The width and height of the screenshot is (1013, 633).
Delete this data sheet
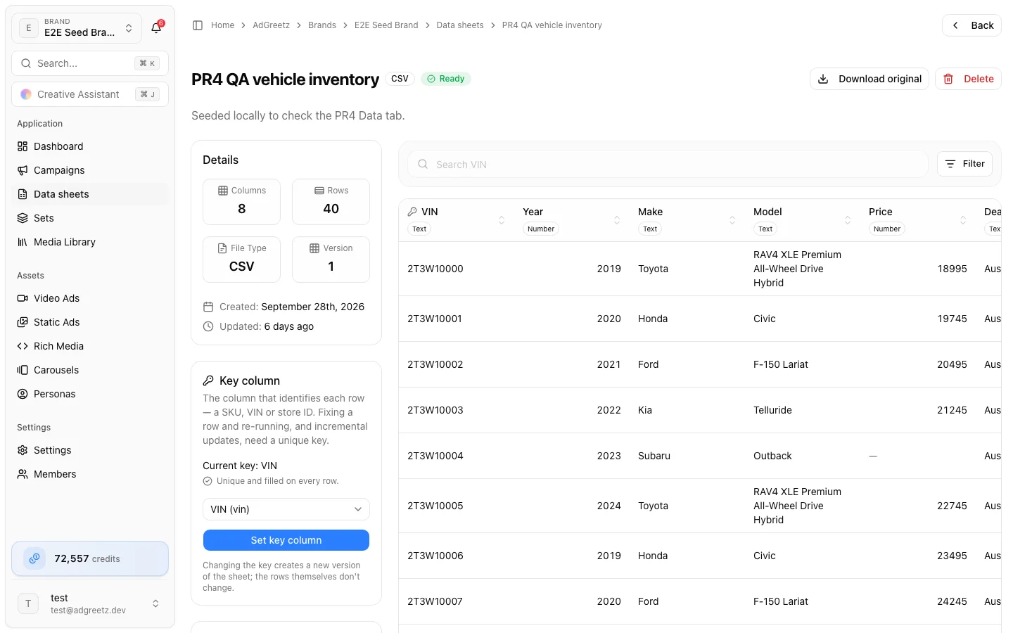tap(968, 79)
